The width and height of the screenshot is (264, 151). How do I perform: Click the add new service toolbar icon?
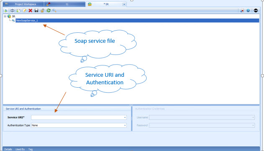pos(6,10)
